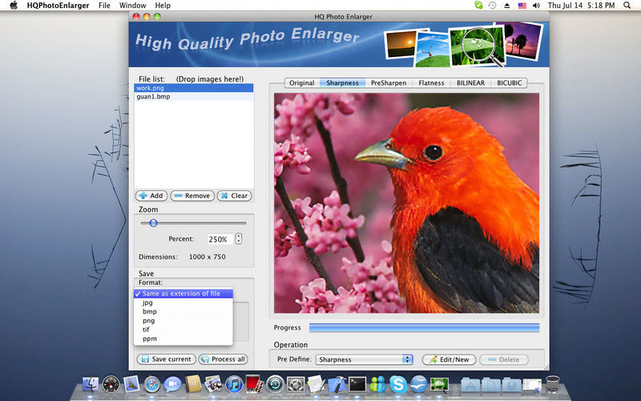Open TextEdit paper-and-pen dock icon
Viewport: 641px width, 401px height.
316,384
